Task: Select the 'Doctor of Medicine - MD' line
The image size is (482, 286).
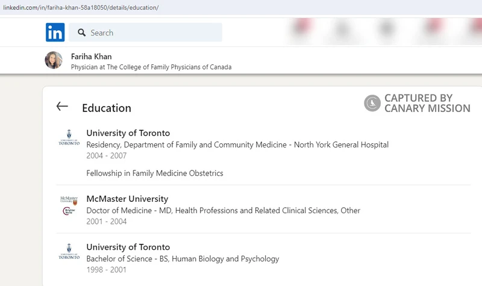Action: [223, 210]
